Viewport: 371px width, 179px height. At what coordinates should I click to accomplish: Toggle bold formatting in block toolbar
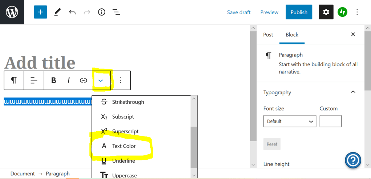[54, 80]
